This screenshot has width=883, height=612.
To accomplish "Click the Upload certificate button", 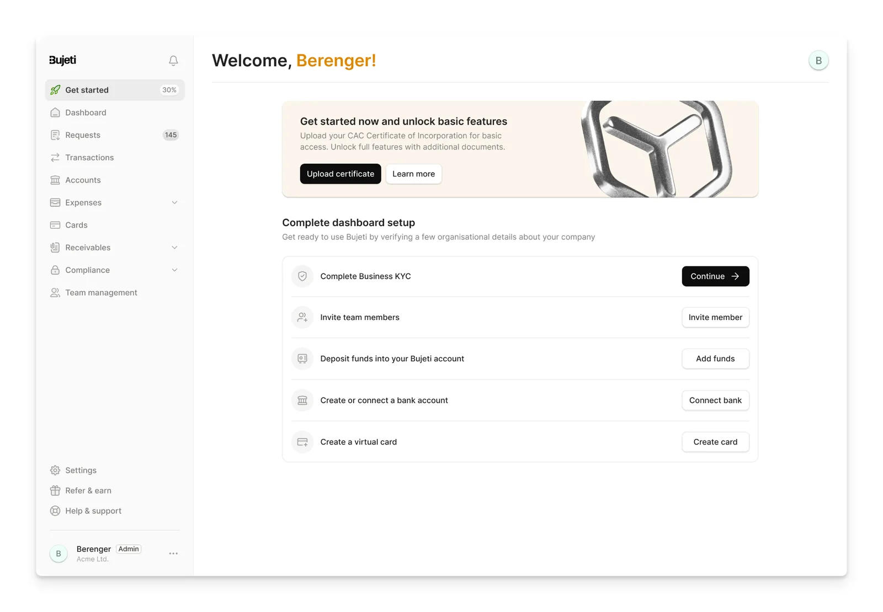I will (x=341, y=174).
